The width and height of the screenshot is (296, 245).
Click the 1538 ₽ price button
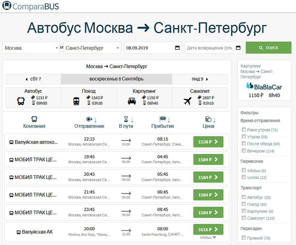[208, 142]
